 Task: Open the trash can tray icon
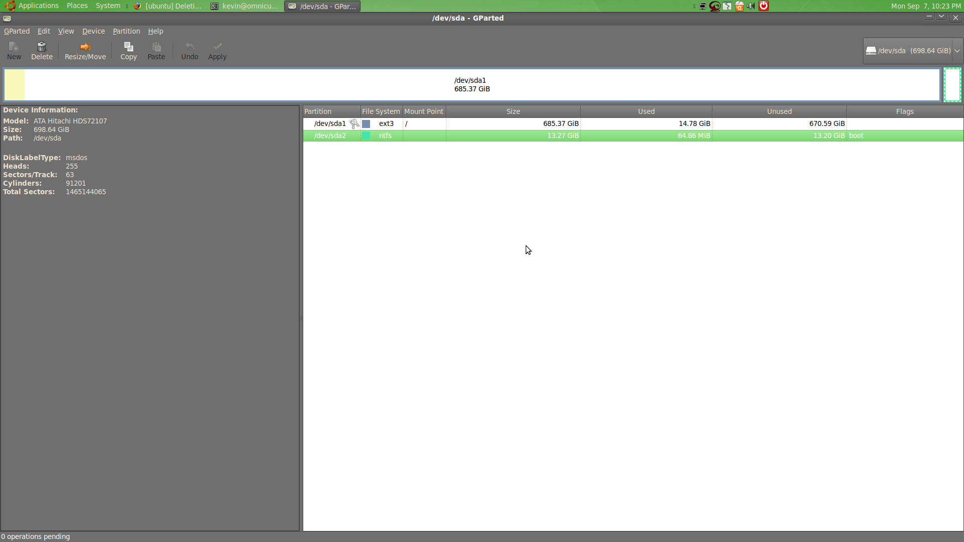click(x=739, y=6)
